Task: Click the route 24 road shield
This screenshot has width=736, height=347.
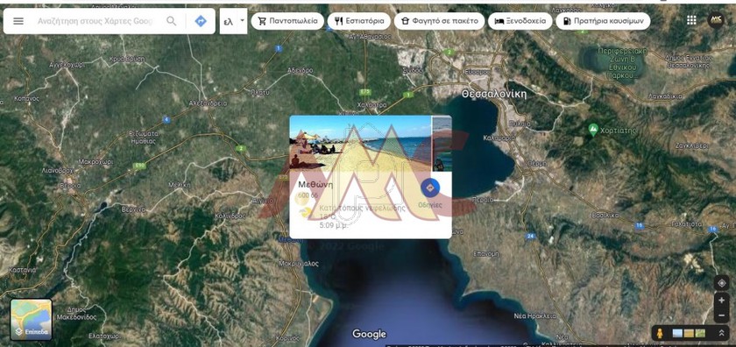Action: point(531,237)
